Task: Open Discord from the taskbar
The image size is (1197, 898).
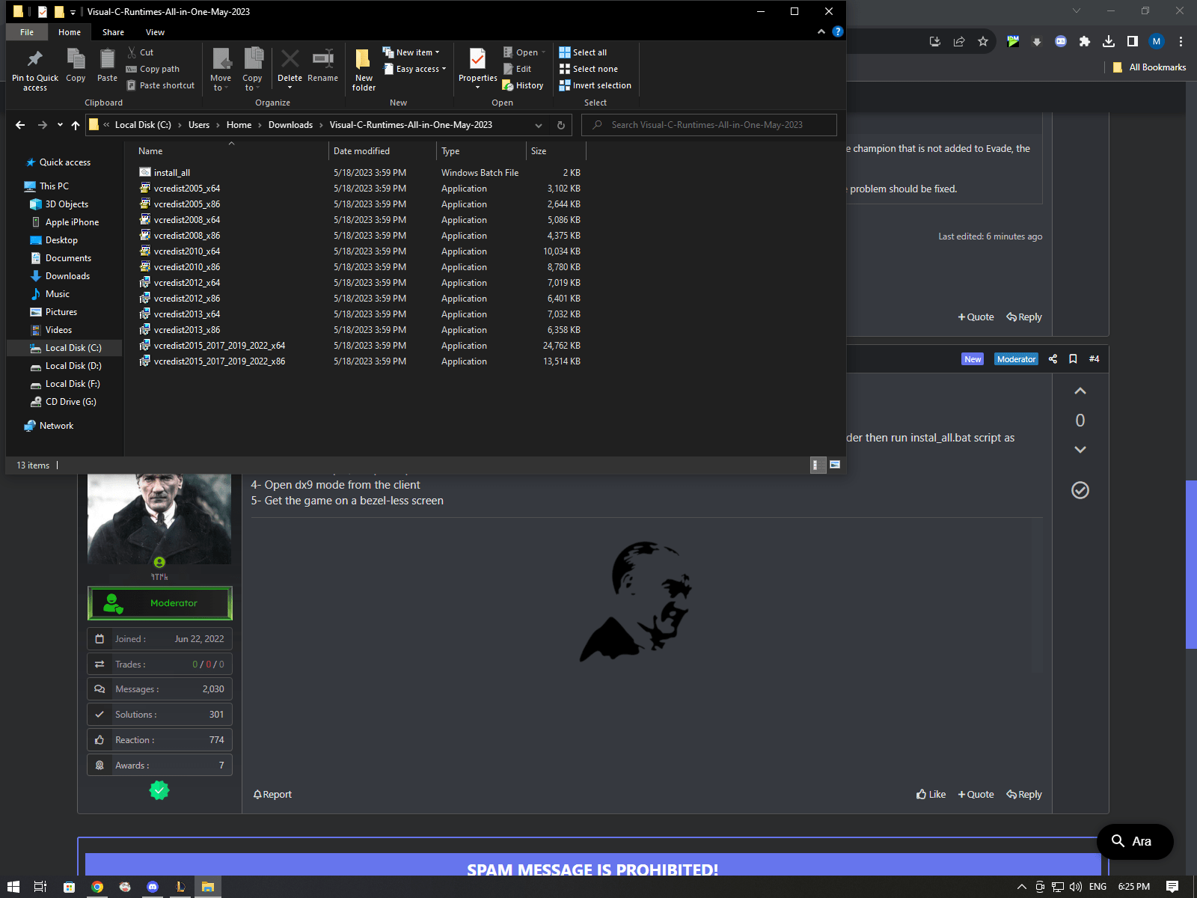Action: (153, 887)
